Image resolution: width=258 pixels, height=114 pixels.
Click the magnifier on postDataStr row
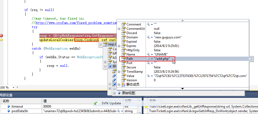118,111
